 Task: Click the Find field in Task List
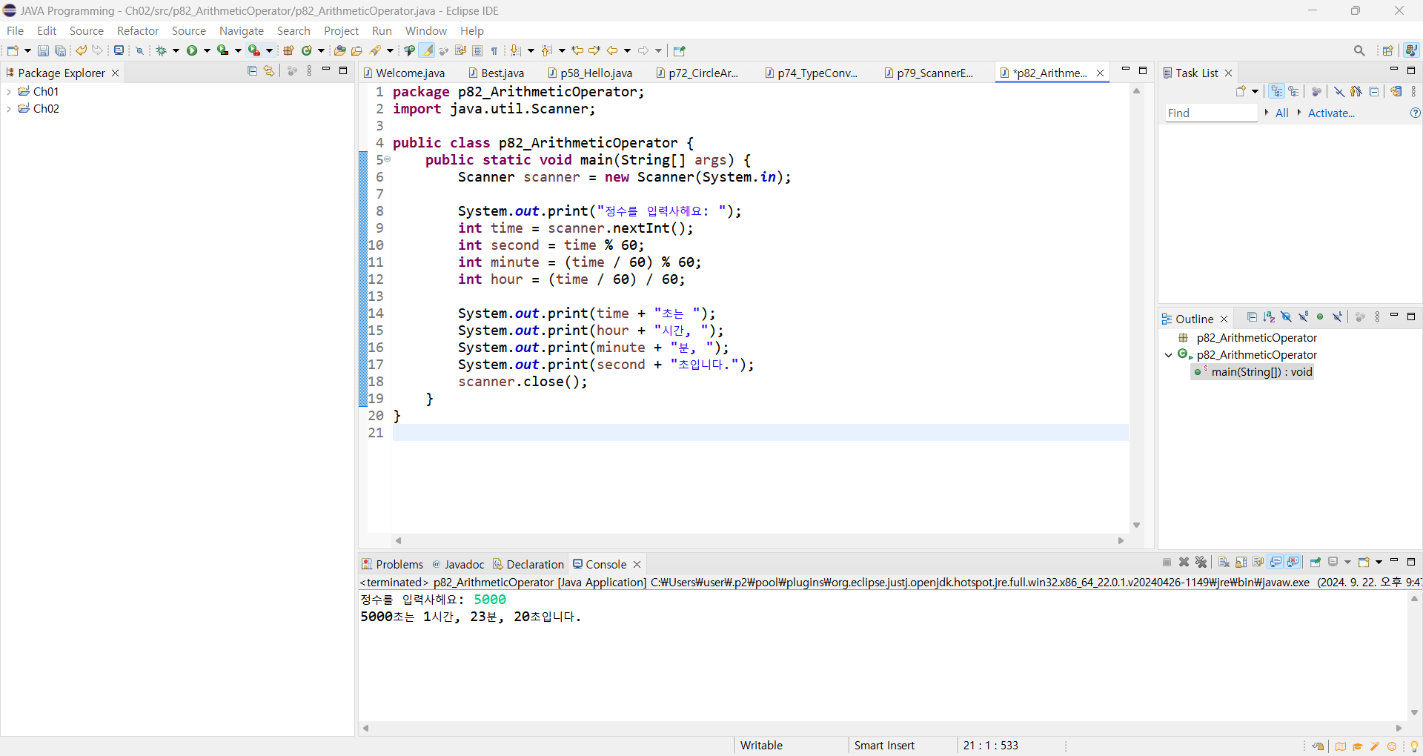click(x=1211, y=113)
